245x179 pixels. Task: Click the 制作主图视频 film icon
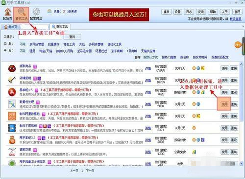point(12,128)
